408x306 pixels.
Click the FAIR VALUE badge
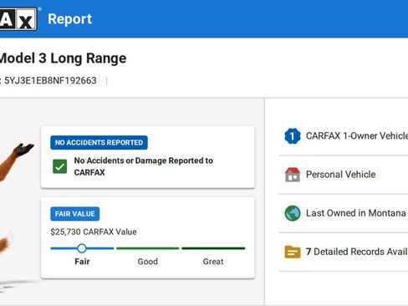tap(75, 214)
